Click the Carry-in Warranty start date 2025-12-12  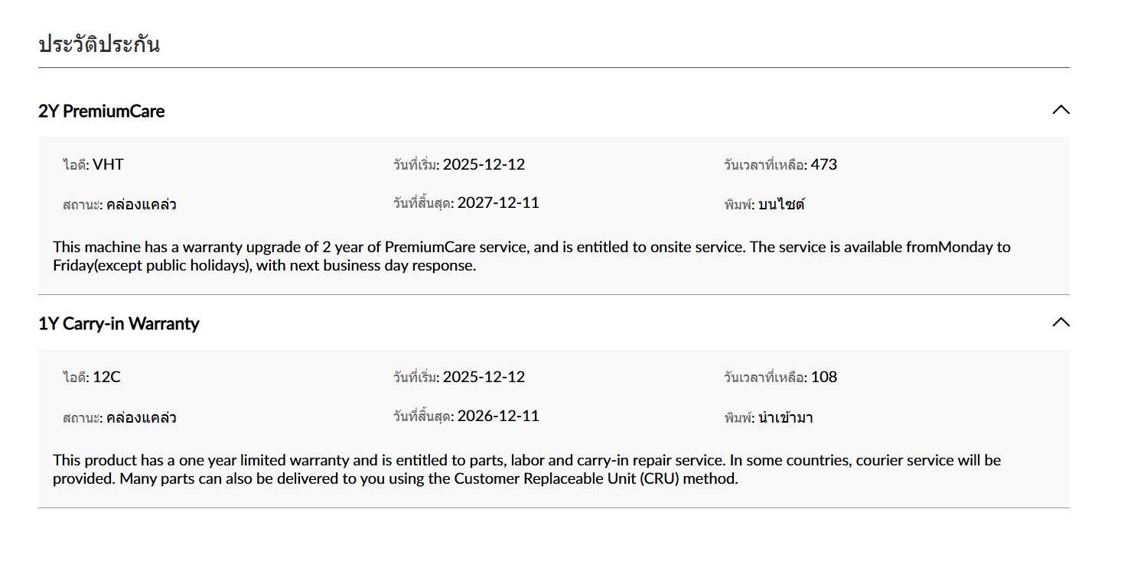point(484,377)
